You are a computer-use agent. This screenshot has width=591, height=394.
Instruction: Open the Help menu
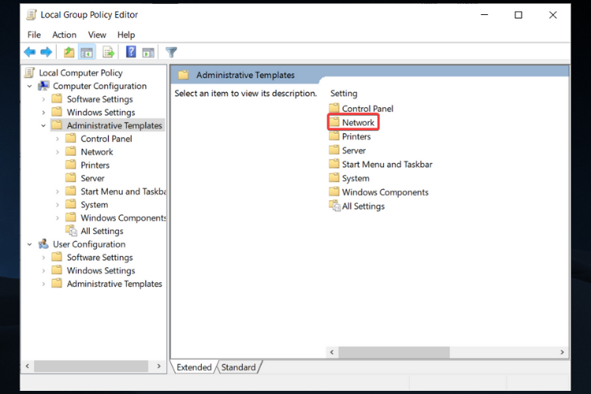[x=126, y=35]
